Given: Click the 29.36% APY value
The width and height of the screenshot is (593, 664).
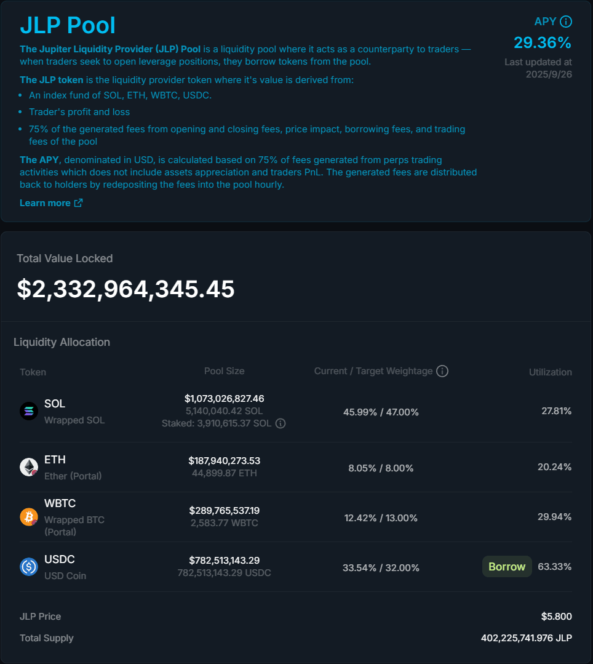Looking at the screenshot, I should (542, 42).
